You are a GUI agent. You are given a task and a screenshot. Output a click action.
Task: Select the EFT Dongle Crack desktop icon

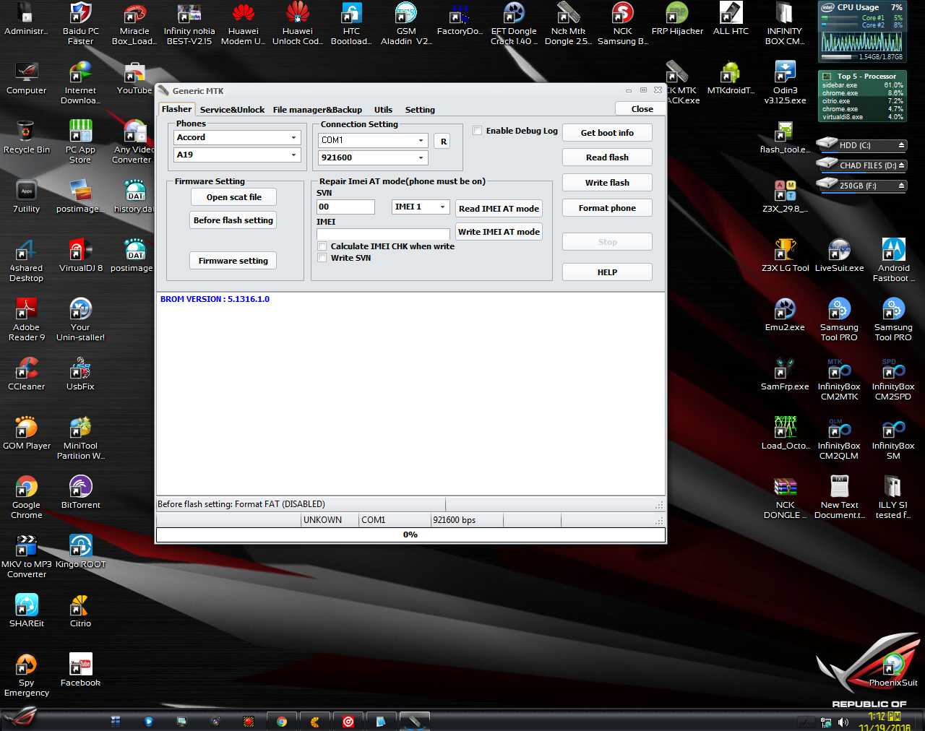tap(514, 24)
